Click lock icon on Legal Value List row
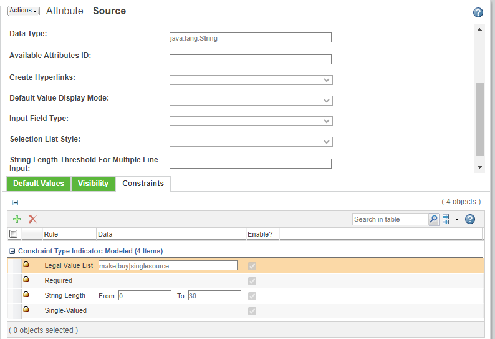The image size is (495, 339). (x=26, y=265)
